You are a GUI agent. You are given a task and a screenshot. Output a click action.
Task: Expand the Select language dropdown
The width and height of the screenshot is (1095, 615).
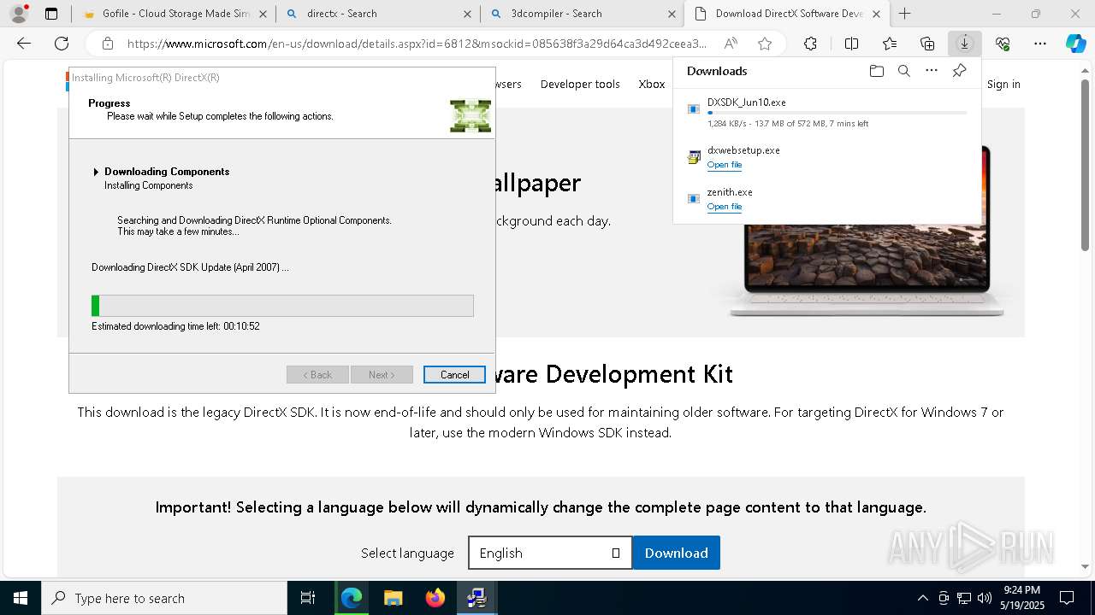tap(550, 553)
